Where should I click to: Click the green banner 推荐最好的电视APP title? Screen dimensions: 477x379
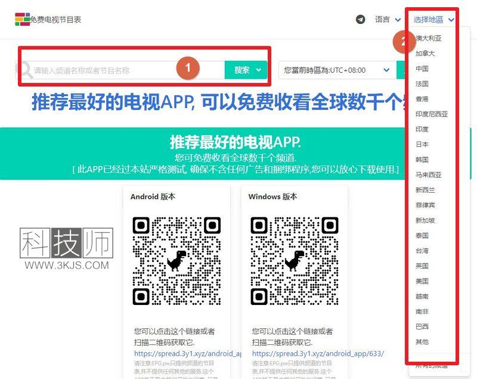coord(235,142)
